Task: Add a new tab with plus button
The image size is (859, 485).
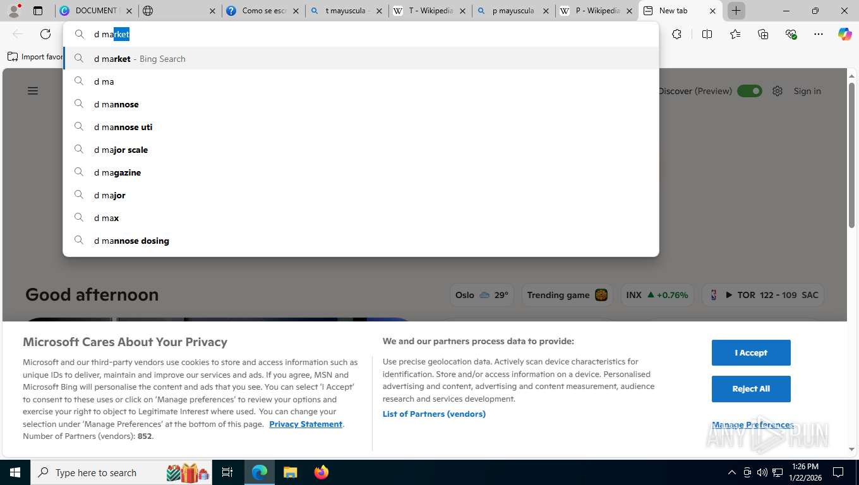Action: coord(736,11)
